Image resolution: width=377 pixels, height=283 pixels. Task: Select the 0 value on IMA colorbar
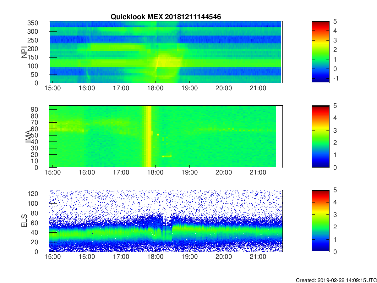pyautogui.click(x=335, y=167)
